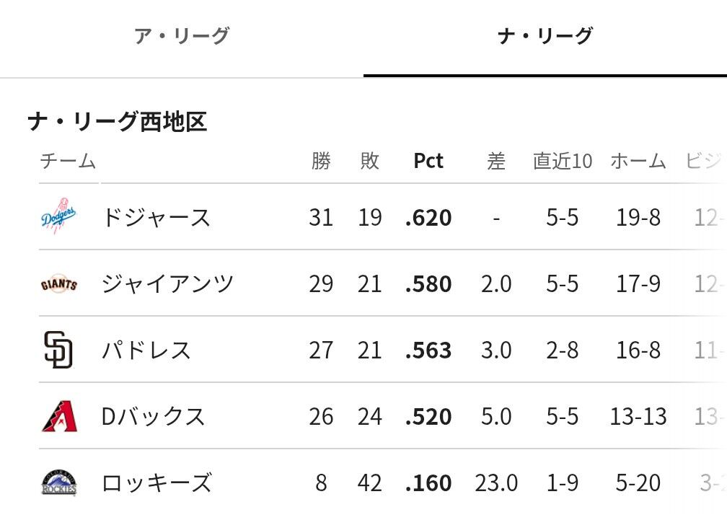Click the 勝 wins column header
Viewport: 727px width, 520px height.
(321, 161)
